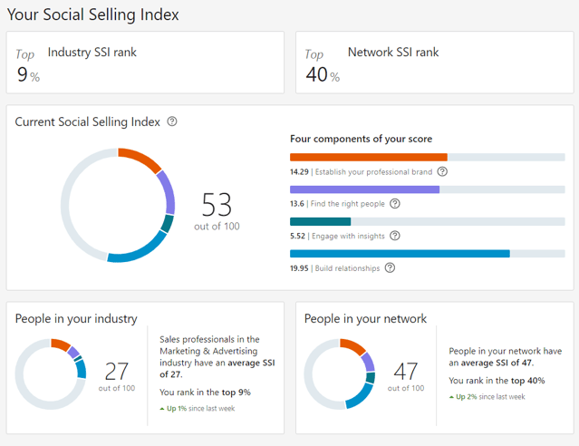Screen dimensions: 579x446
Task: Select the teal Engage with insights bar
Action: 320,221
